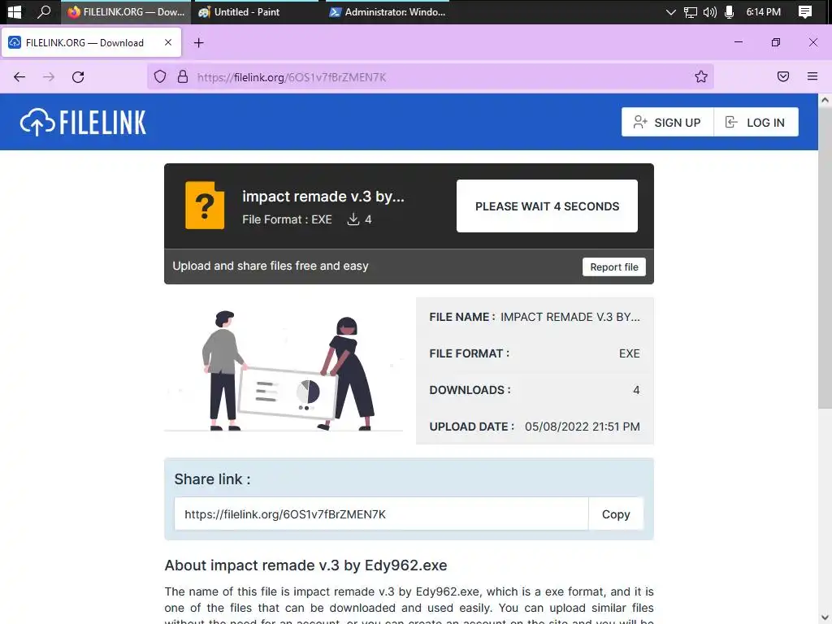Click the PLEASE WAIT 4 SECONDS button
This screenshot has width=832, height=624.
tap(547, 206)
